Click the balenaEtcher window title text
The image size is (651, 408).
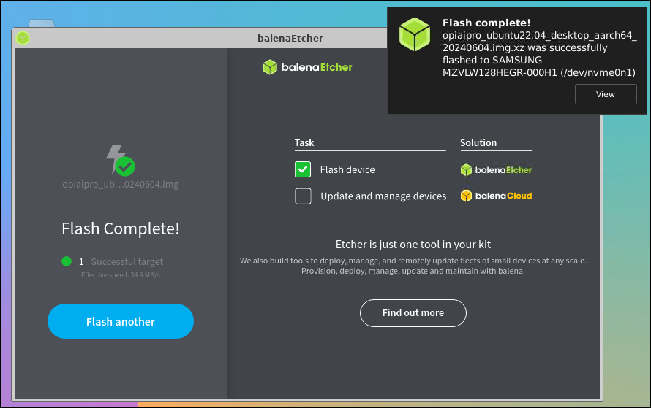tap(290, 38)
